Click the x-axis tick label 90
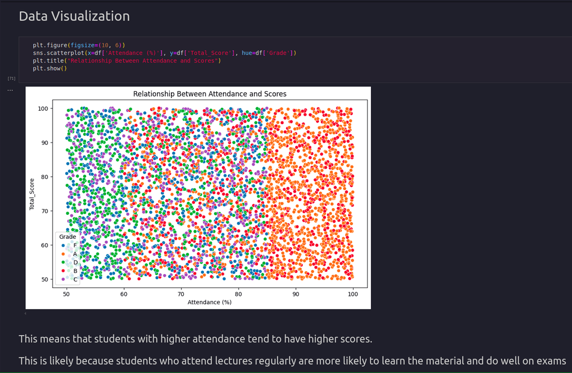The width and height of the screenshot is (572, 373). click(x=295, y=294)
